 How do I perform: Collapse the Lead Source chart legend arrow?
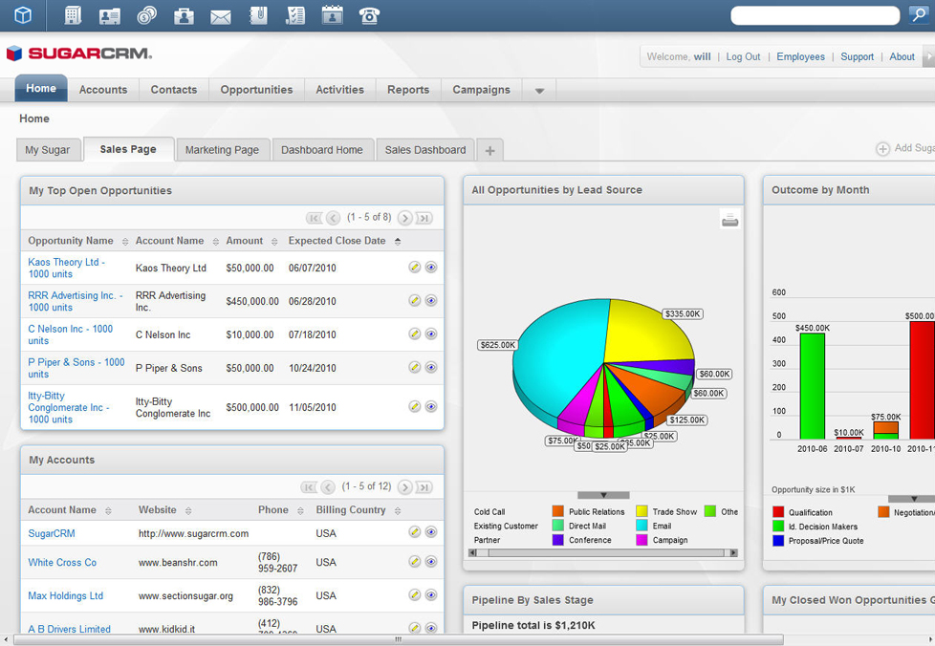[x=603, y=495]
